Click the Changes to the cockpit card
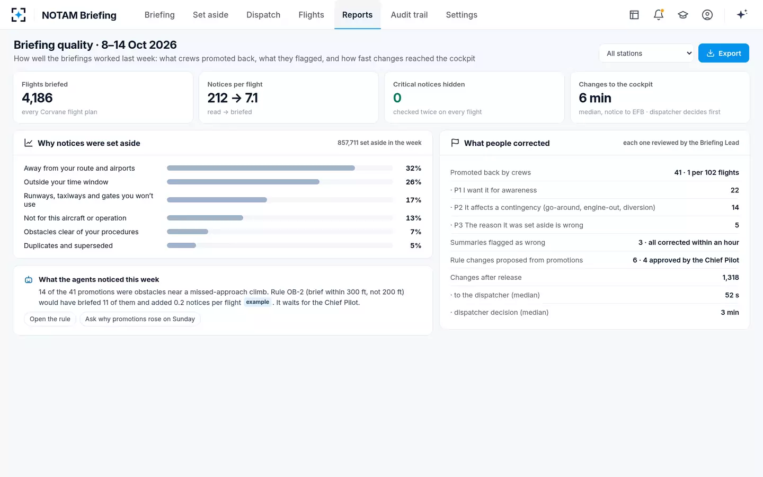The width and height of the screenshot is (763, 477). (x=660, y=98)
